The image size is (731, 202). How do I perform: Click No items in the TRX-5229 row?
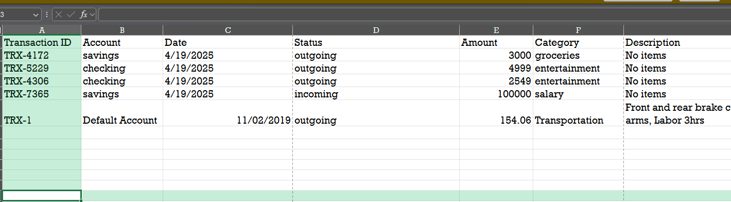coord(677,68)
